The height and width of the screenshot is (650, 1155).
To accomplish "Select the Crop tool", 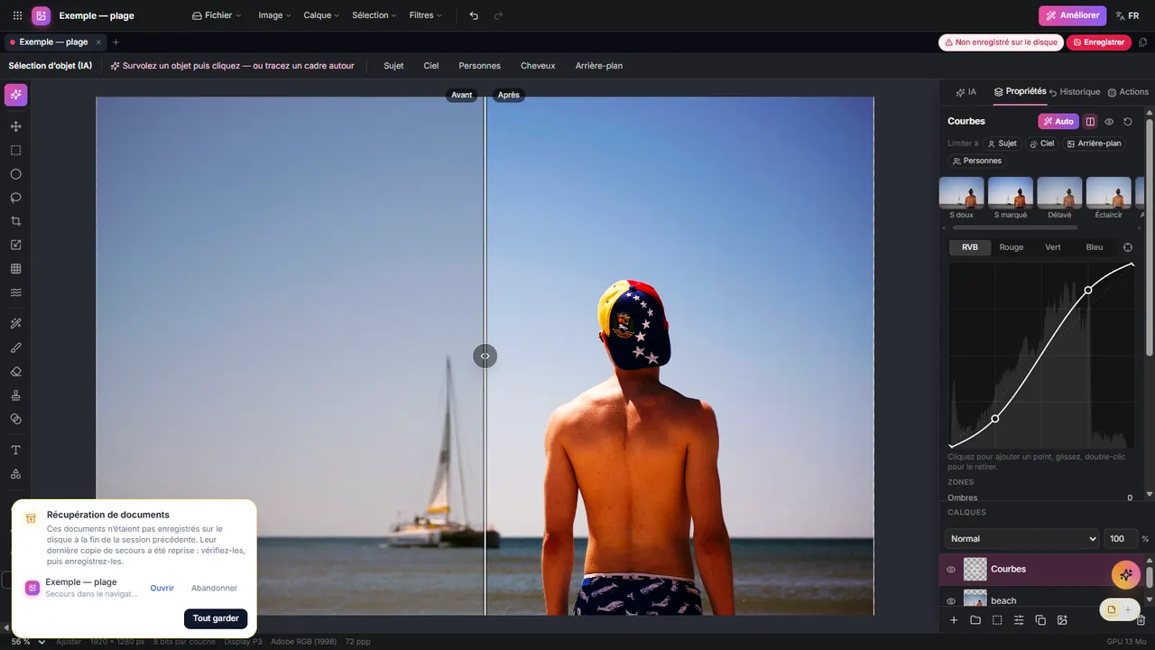I will point(15,221).
